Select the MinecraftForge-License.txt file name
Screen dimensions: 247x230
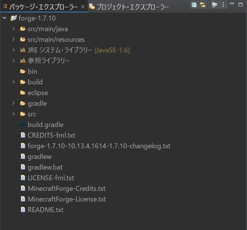click(67, 199)
